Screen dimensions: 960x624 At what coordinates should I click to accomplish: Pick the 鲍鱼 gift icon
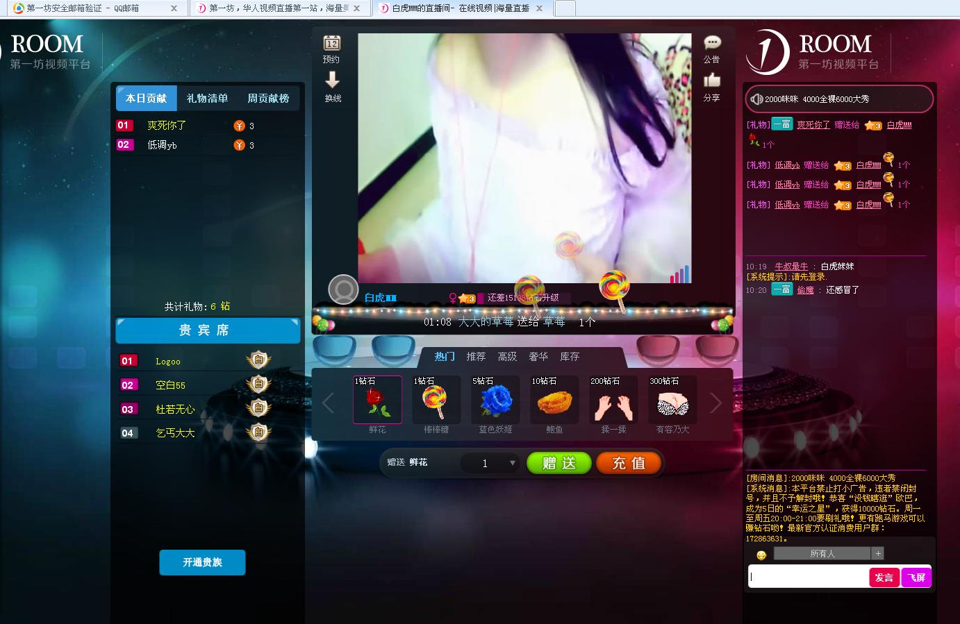click(554, 400)
